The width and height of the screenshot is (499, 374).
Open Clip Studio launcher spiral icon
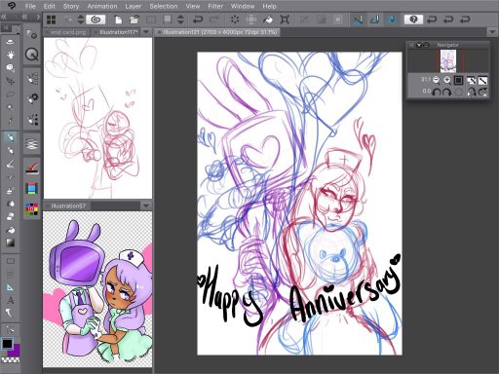pyautogui.click(x=96, y=19)
